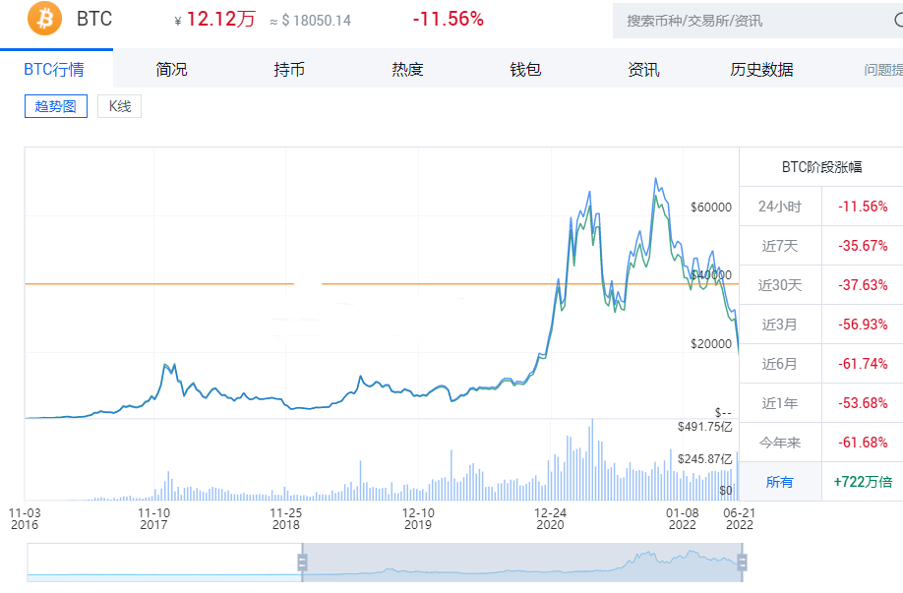
Task: Click the $491.75亿 volume axis label
Action: (x=705, y=427)
